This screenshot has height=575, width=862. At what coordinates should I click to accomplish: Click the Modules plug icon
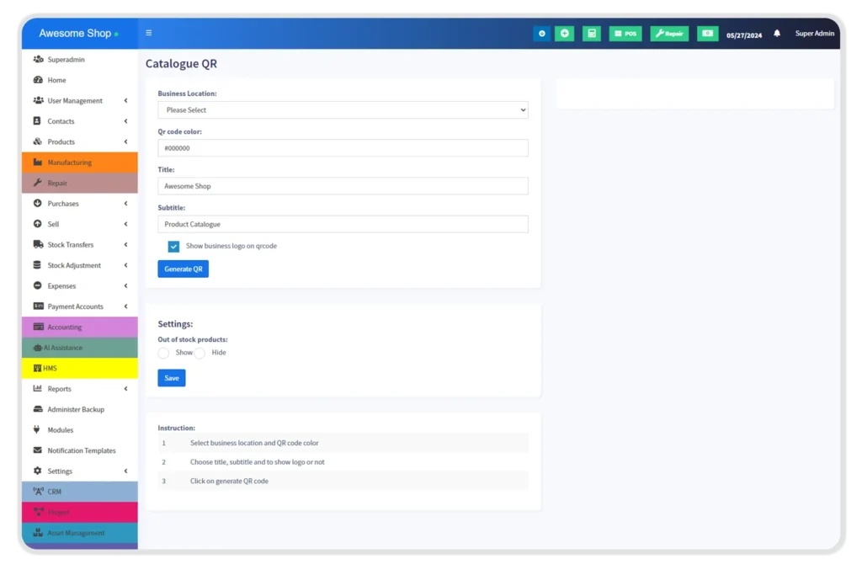pos(38,430)
